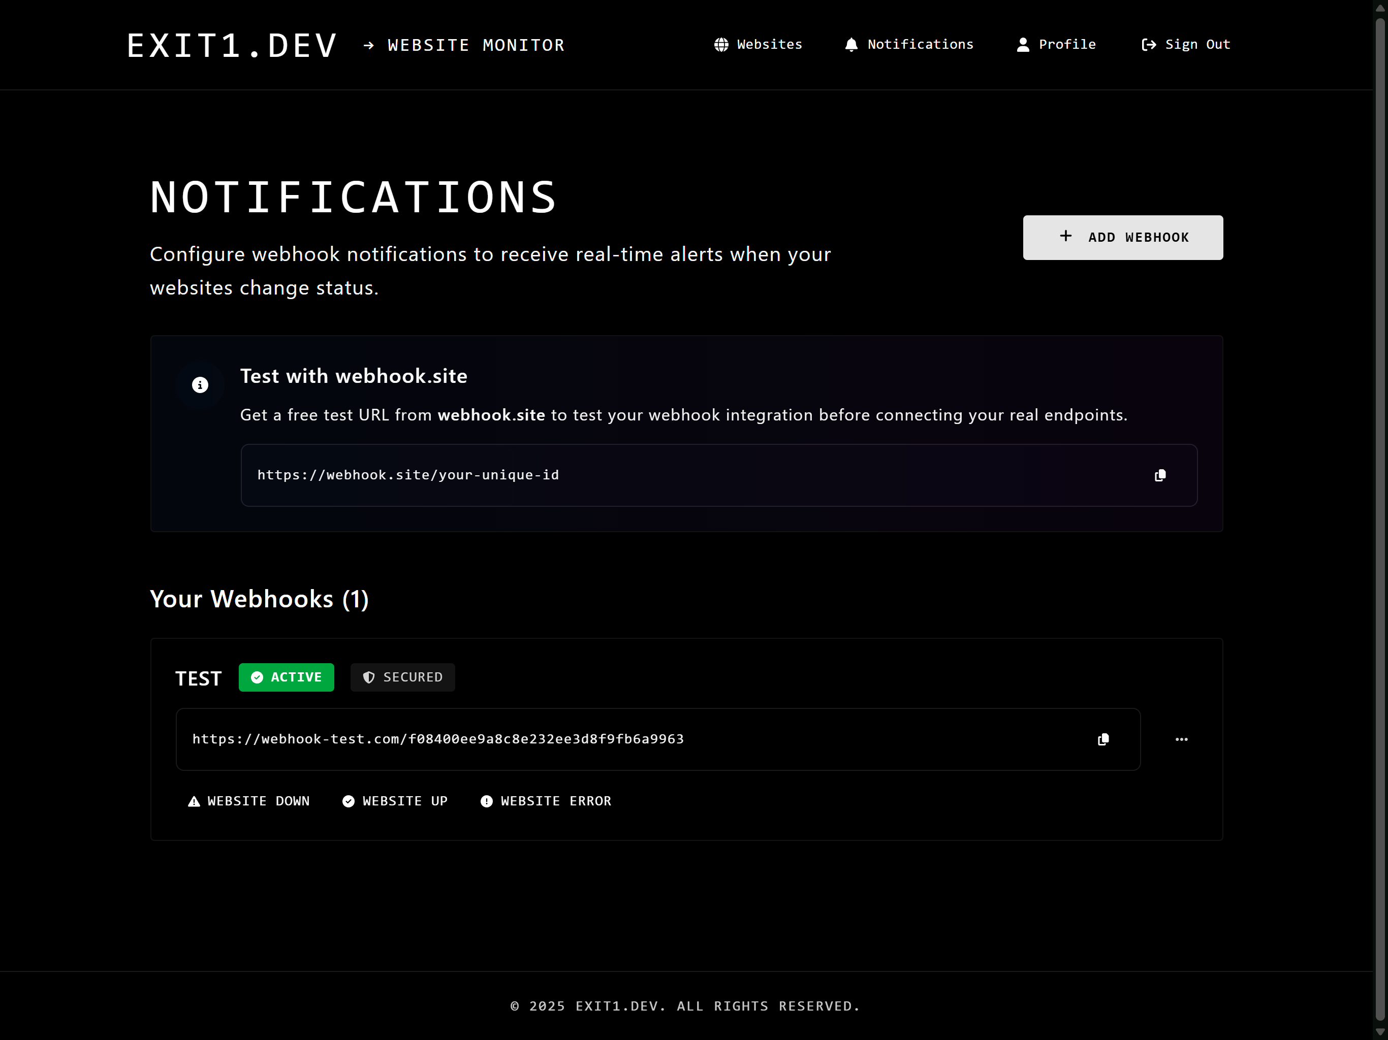Image resolution: width=1388 pixels, height=1040 pixels.
Task: Click the ADD WEBHOOK button
Action: [1123, 237]
